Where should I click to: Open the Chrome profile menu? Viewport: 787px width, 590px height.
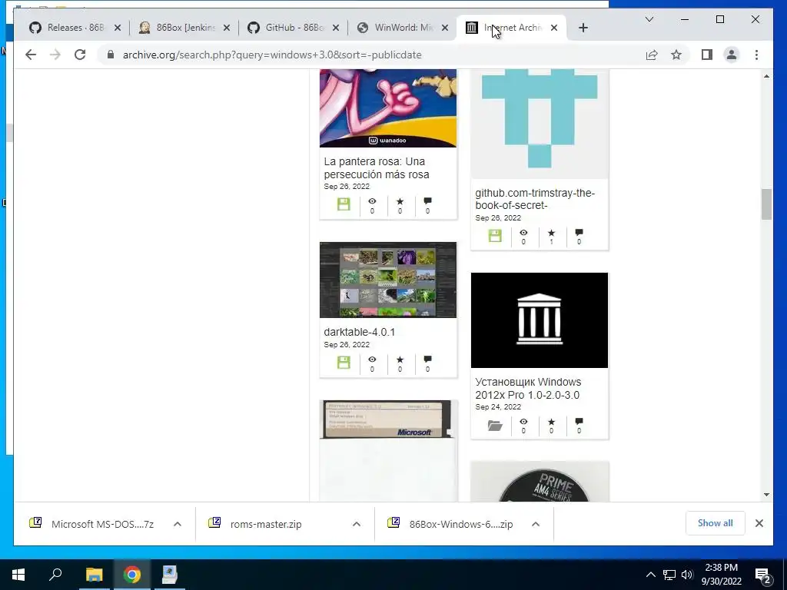coord(732,55)
